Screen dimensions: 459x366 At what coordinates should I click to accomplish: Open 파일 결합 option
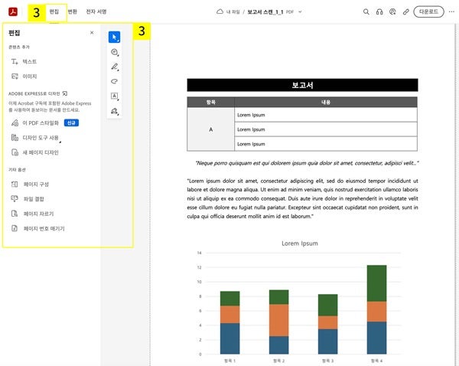(x=28, y=198)
